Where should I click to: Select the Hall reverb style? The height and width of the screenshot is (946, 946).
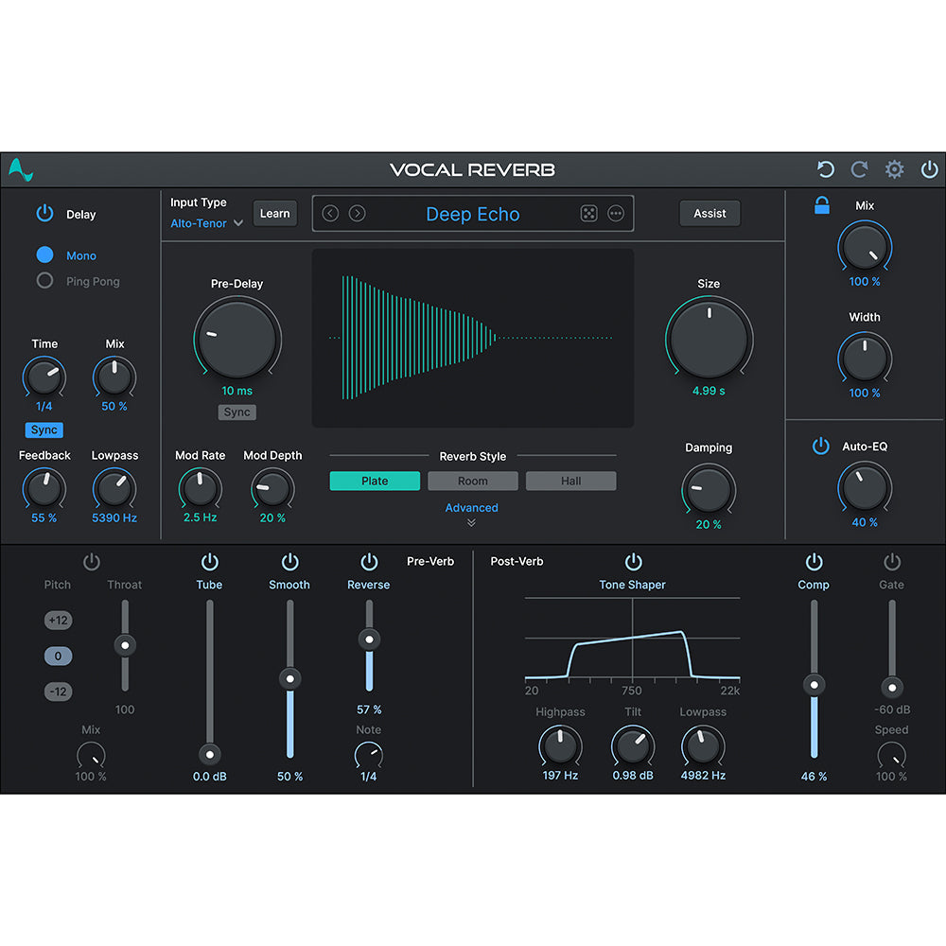click(570, 481)
